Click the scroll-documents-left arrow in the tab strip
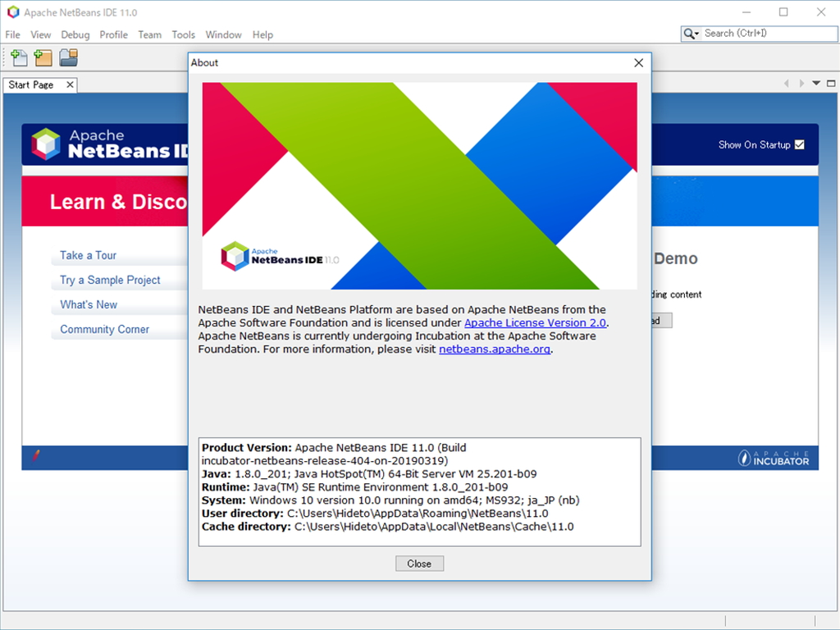This screenshot has height=630, width=840. click(786, 83)
